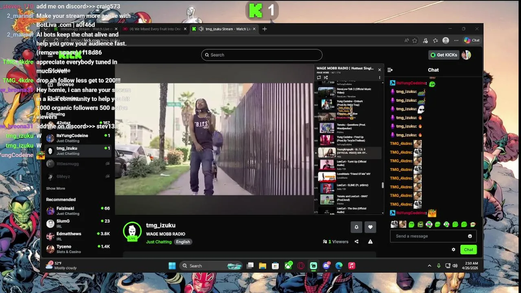The width and height of the screenshot is (521, 293).
Task: Click Get KICKs button
Action: point(444,55)
